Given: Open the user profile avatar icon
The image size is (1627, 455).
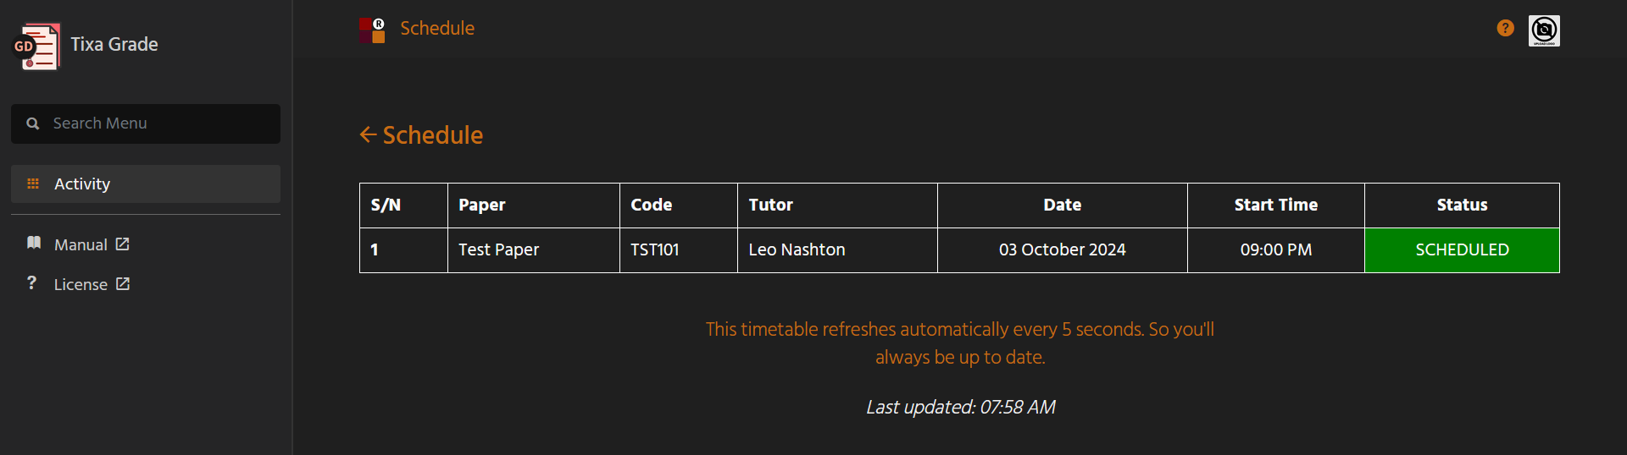Looking at the screenshot, I should point(1544,30).
